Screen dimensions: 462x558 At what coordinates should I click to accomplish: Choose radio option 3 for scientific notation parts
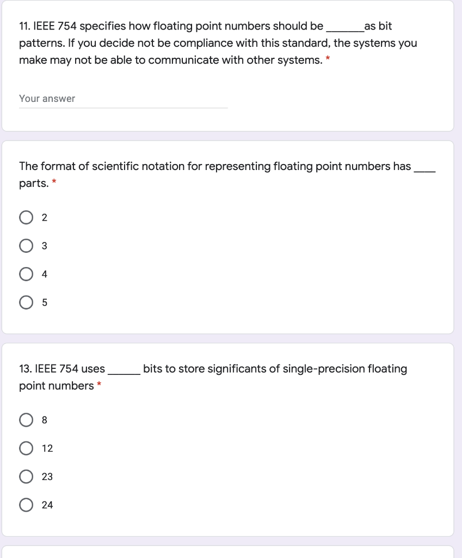click(26, 246)
